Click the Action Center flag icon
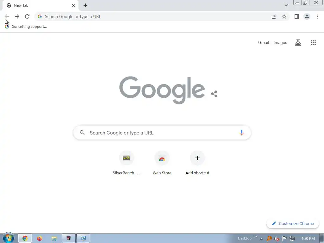The height and width of the screenshot is (243, 324). tap(284, 239)
